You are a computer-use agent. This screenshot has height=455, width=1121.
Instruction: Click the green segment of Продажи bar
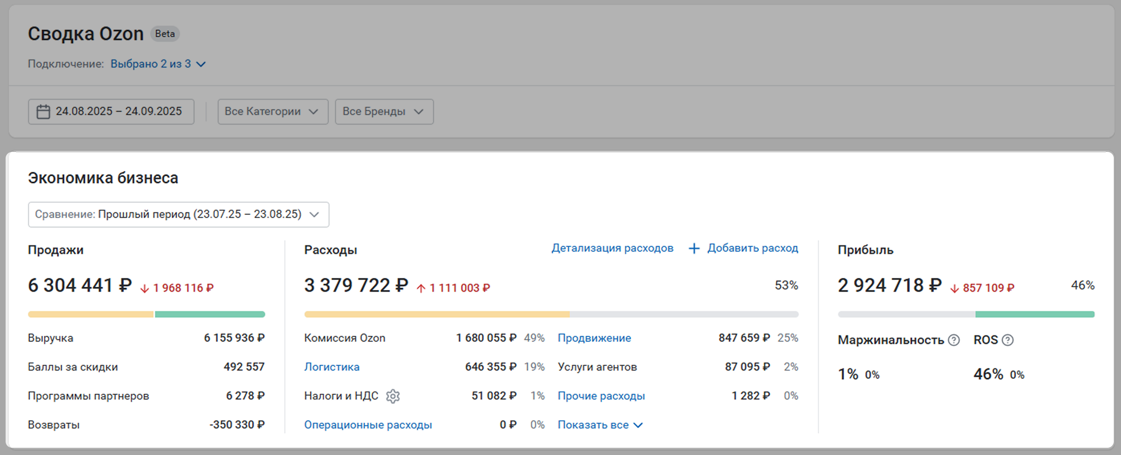(x=210, y=314)
